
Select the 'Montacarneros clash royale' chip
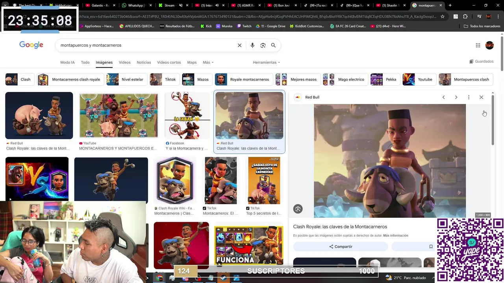[70, 79]
